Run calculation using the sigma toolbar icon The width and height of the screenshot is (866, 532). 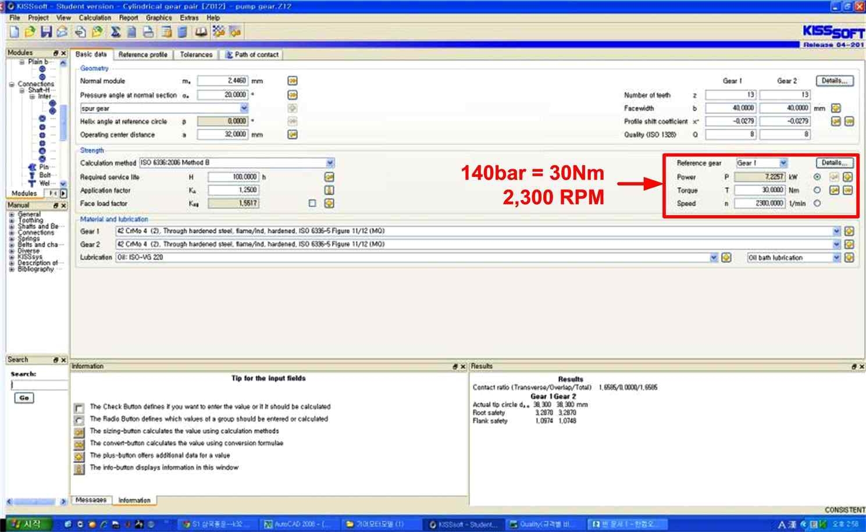(x=115, y=32)
